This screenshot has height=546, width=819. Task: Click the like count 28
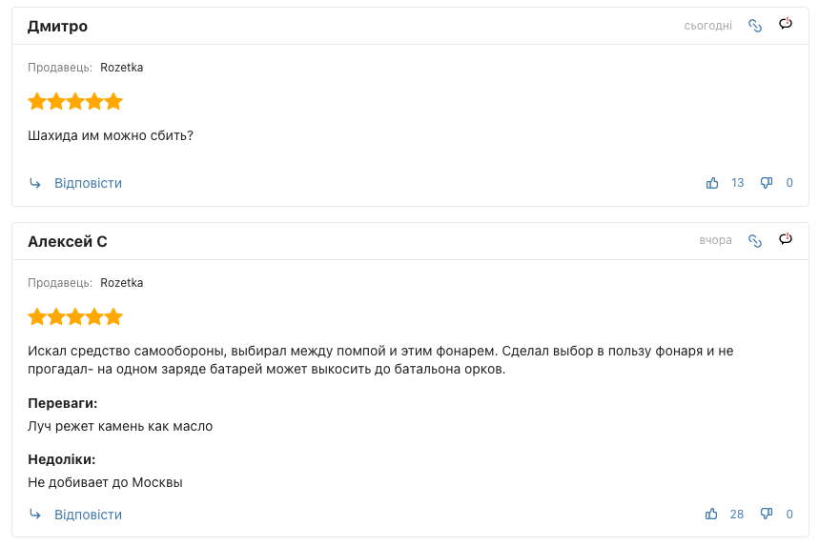point(736,515)
